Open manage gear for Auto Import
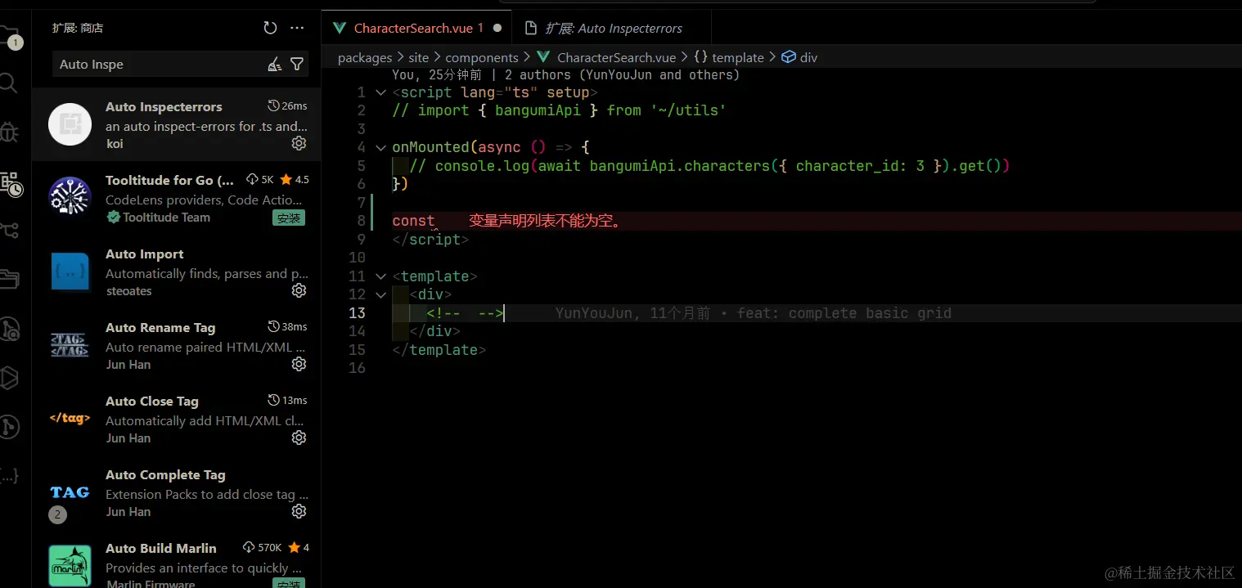 pos(299,290)
